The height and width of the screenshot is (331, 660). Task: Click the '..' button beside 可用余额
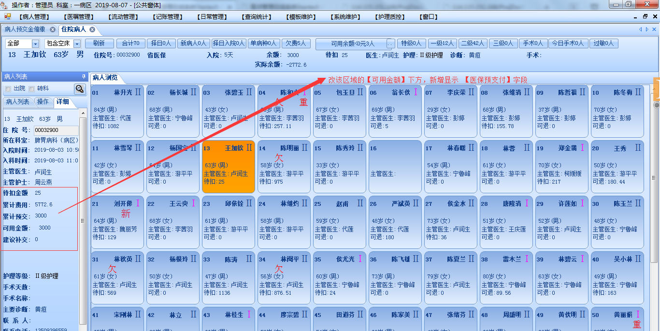coord(390,43)
